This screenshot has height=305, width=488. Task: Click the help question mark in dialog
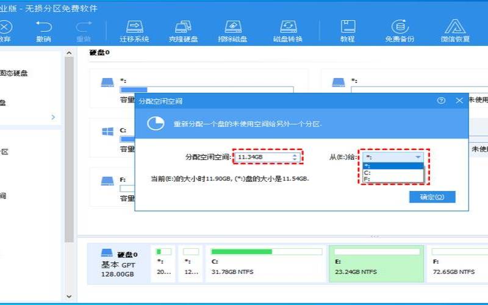(441, 101)
